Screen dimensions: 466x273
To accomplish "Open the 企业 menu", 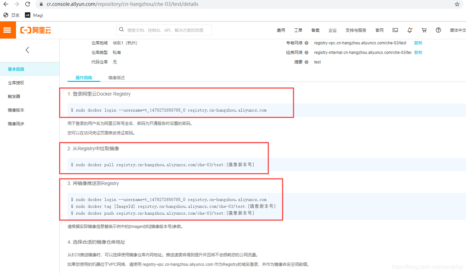I will (333, 30).
